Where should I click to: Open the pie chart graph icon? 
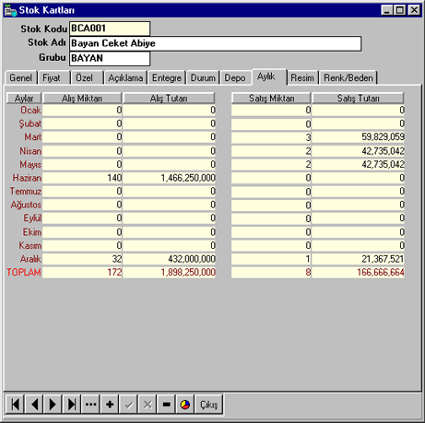185,405
